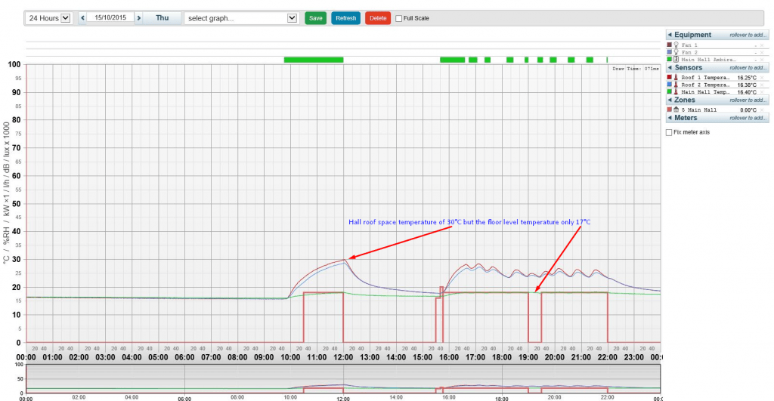Collapse the Equipment panel section
Screen dimensions: 774x401
(x=670, y=35)
